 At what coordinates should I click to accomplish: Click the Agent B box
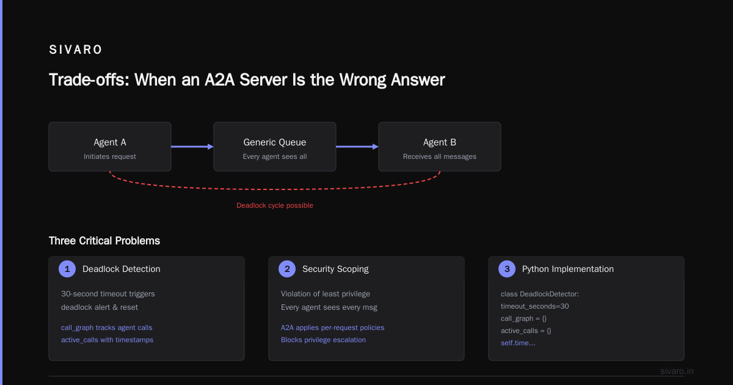440,147
